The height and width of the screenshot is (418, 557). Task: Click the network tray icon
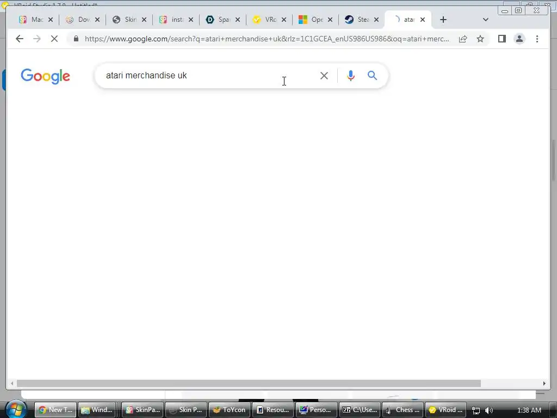coord(475,410)
